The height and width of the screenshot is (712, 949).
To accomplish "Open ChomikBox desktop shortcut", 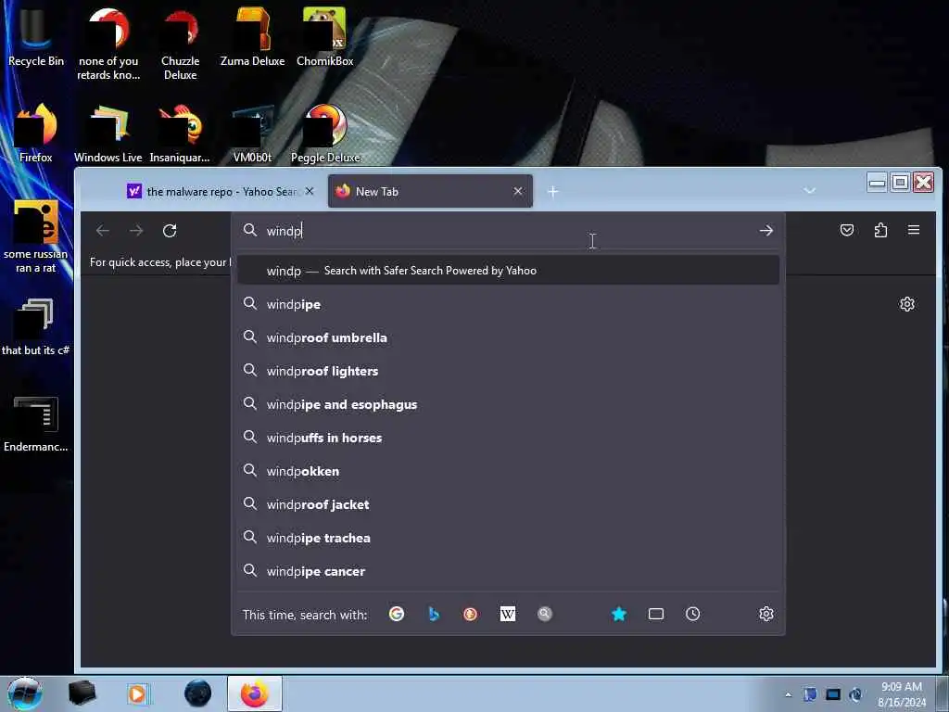I will pyautogui.click(x=325, y=36).
